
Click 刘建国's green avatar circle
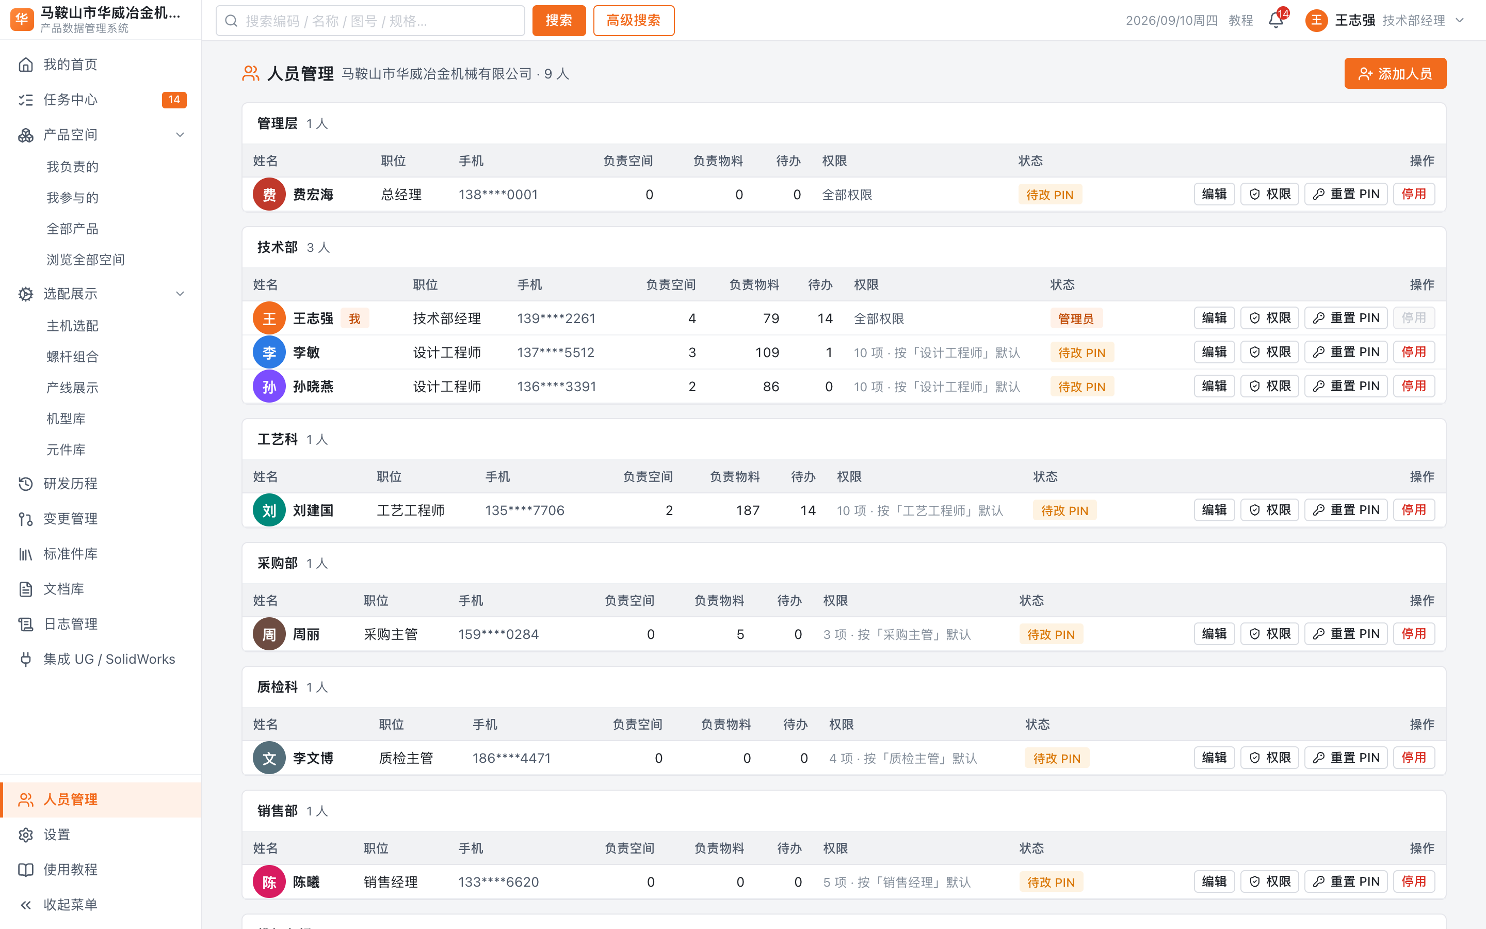[269, 510]
